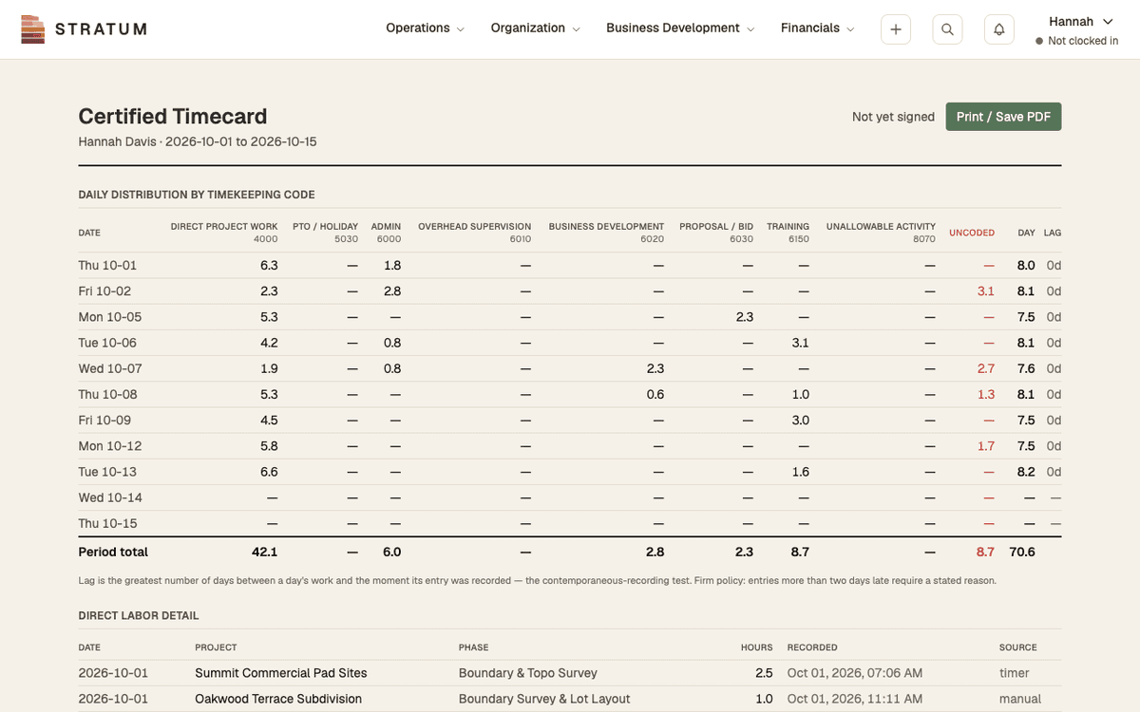Click the red Uncoded column header
Image resolution: width=1140 pixels, height=712 pixels.
point(972,233)
